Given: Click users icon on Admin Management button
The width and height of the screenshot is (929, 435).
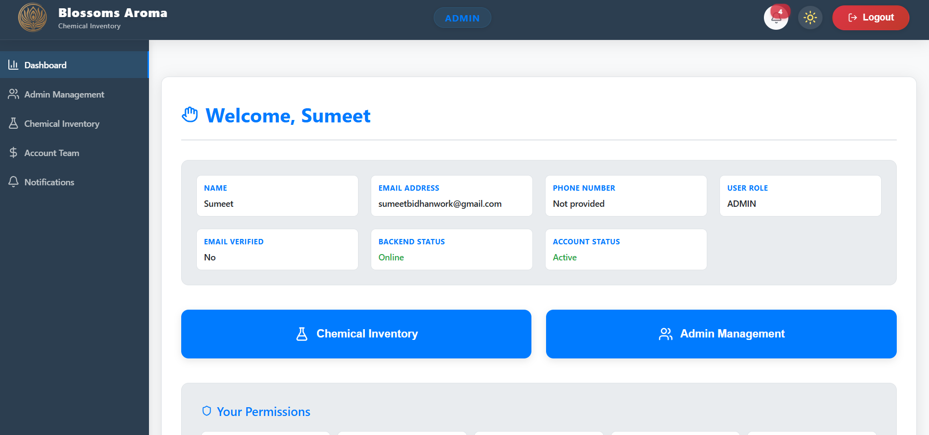Looking at the screenshot, I should pos(665,334).
